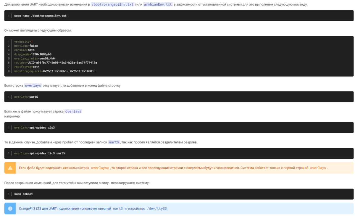Click the overlays= code in warning box

tap(100, 168)
